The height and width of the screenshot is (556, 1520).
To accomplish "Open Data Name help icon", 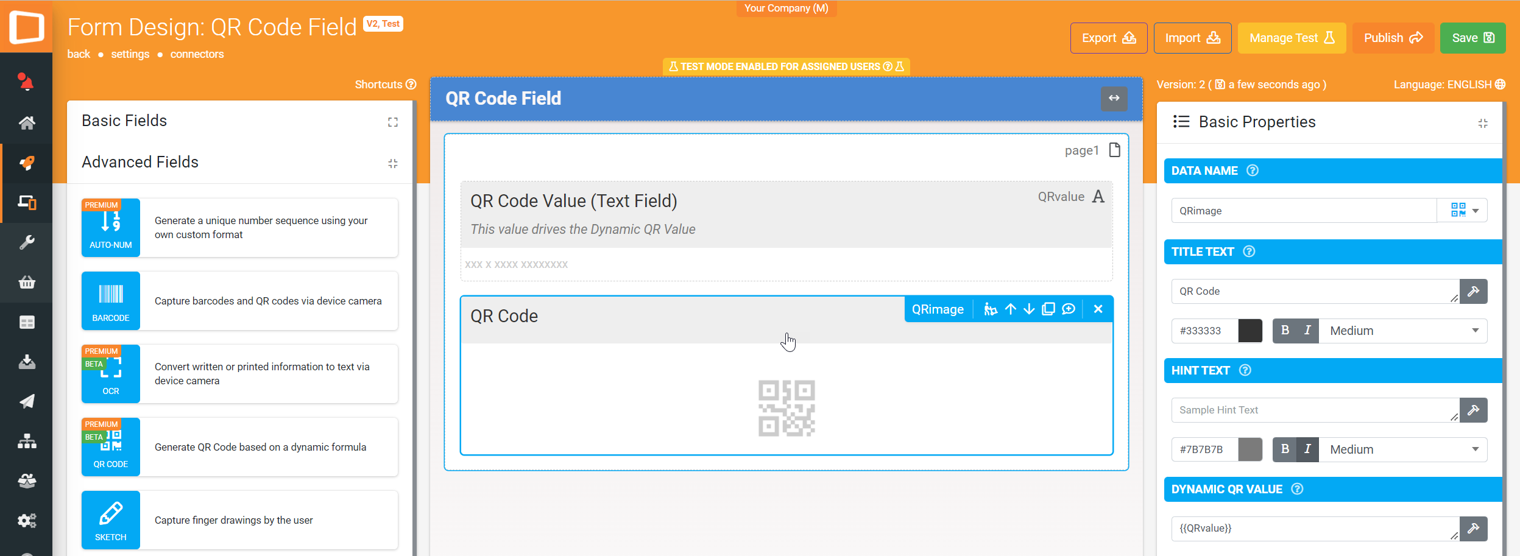I will (1253, 171).
